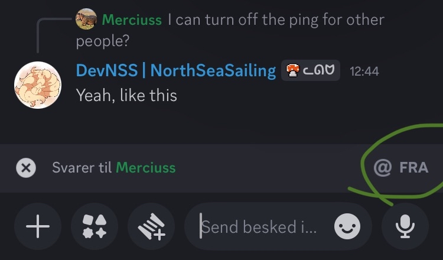Tap the striped icon beside the apps button

151,227
